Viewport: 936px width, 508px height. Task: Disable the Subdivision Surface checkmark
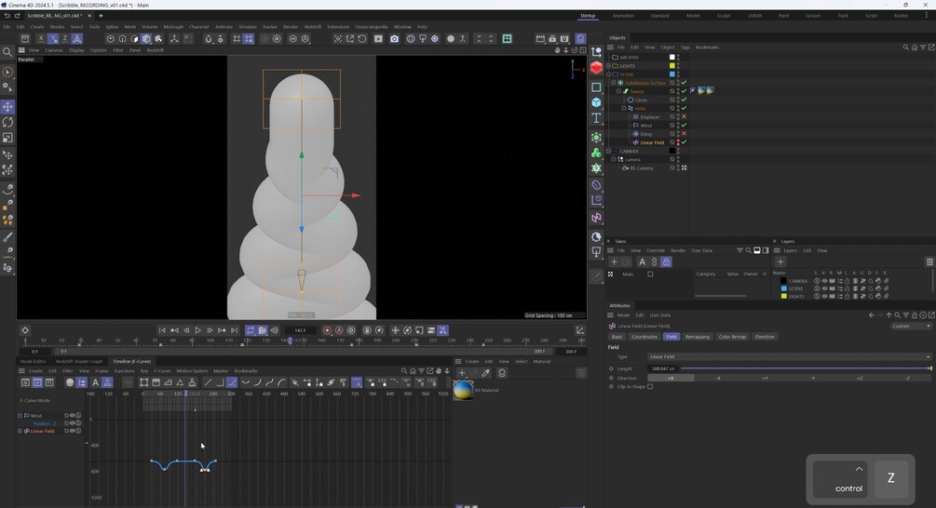[x=685, y=83]
